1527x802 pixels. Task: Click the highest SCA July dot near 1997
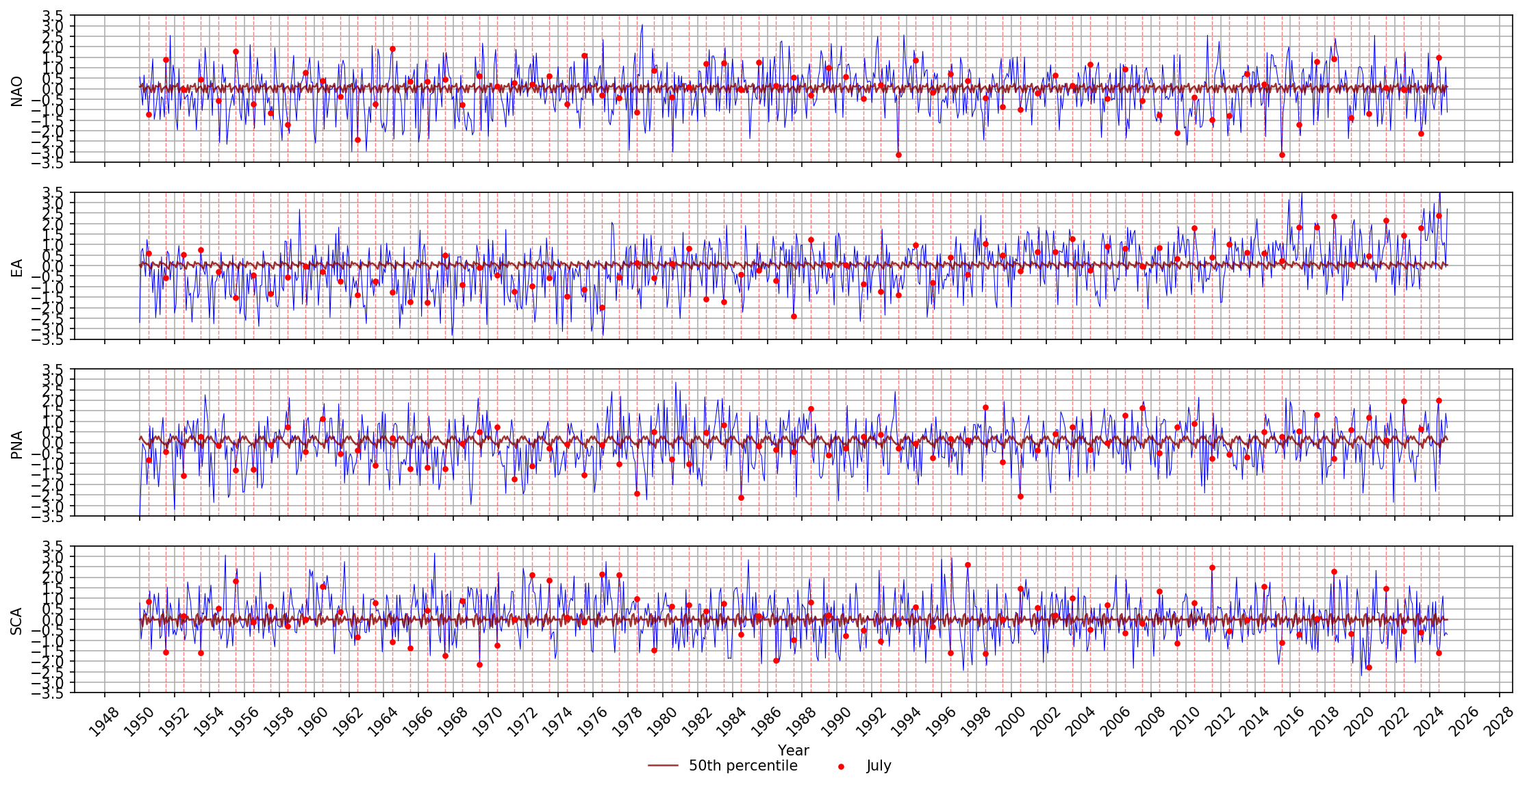tap(968, 565)
